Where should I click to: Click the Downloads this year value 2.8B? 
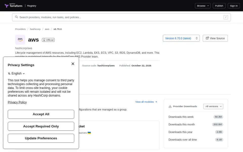tap(219, 132)
